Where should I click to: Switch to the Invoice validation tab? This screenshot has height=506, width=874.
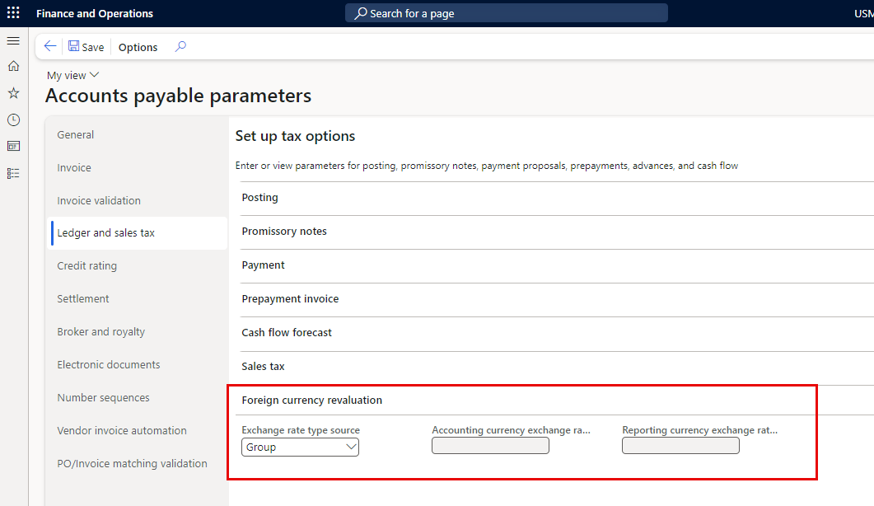click(x=99, y=200)
